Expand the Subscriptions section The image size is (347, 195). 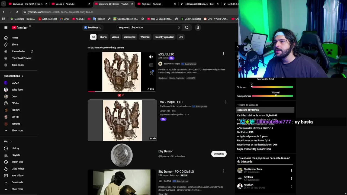click(14, 76)
